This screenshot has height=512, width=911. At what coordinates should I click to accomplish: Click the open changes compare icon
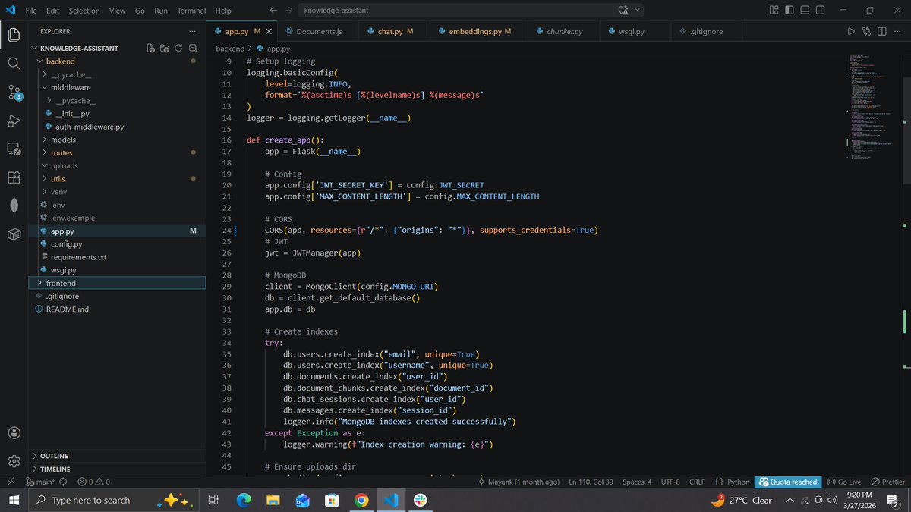tap(867, 31)
